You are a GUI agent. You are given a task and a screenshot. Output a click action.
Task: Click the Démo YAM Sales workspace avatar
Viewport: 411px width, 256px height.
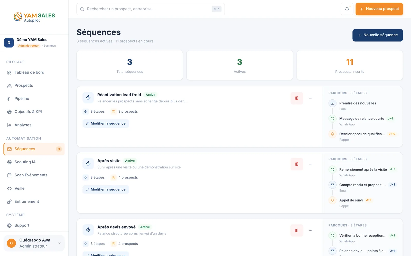point(9,43)
